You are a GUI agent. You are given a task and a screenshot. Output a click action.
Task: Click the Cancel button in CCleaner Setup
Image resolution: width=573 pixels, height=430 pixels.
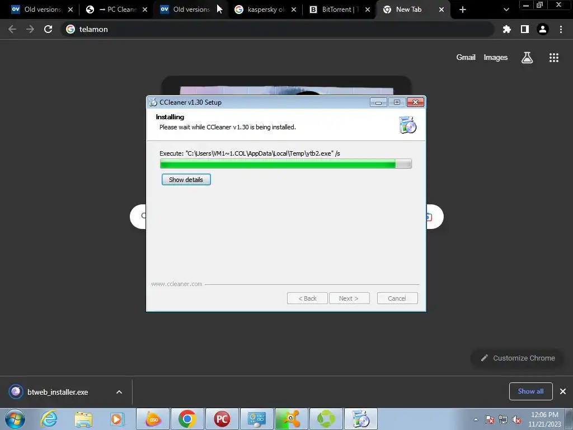[x=397, y=298]
